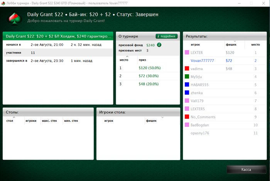This screenshot has width=270, height=181.
Task: Select player No_Comments in results
Action: click(x=225, y=117)
